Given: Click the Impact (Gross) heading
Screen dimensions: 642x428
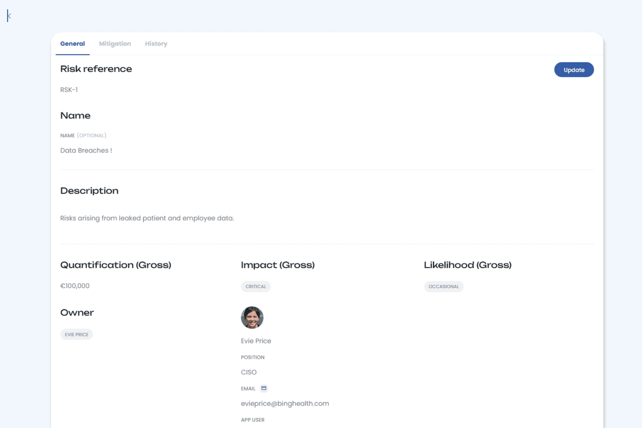Looking at the screenshot, I should click(278, 265).
